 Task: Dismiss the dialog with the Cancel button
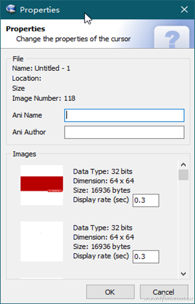(164, 292)
